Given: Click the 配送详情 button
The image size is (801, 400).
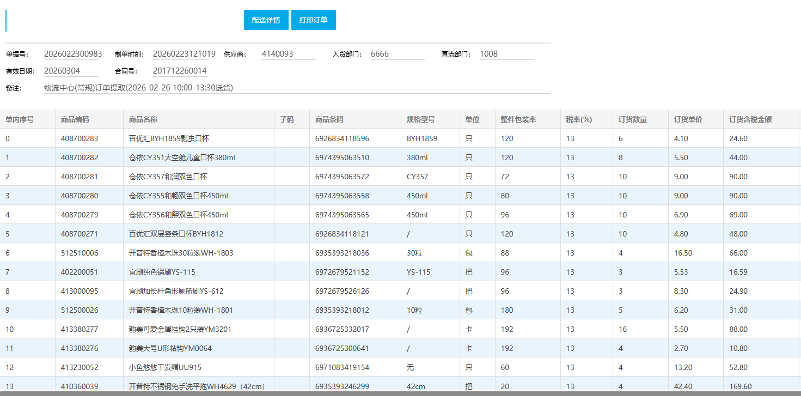Looking at the screenshot, I should [x=266, y=20].
